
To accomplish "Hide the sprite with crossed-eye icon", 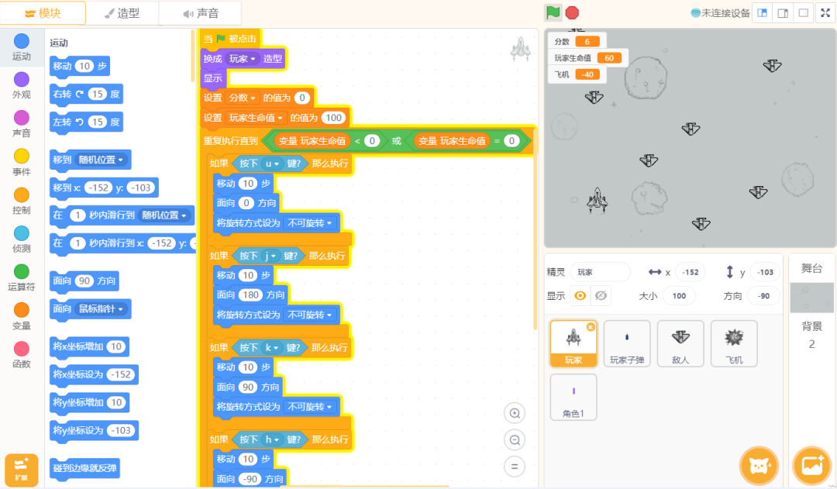I will [x=601, y=295].
